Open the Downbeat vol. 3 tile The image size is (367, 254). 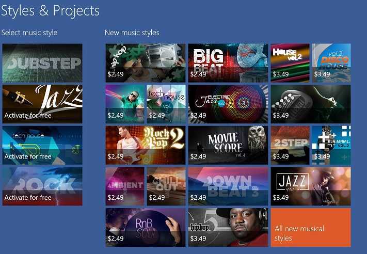pyautogui.click(x=228, y=186)
